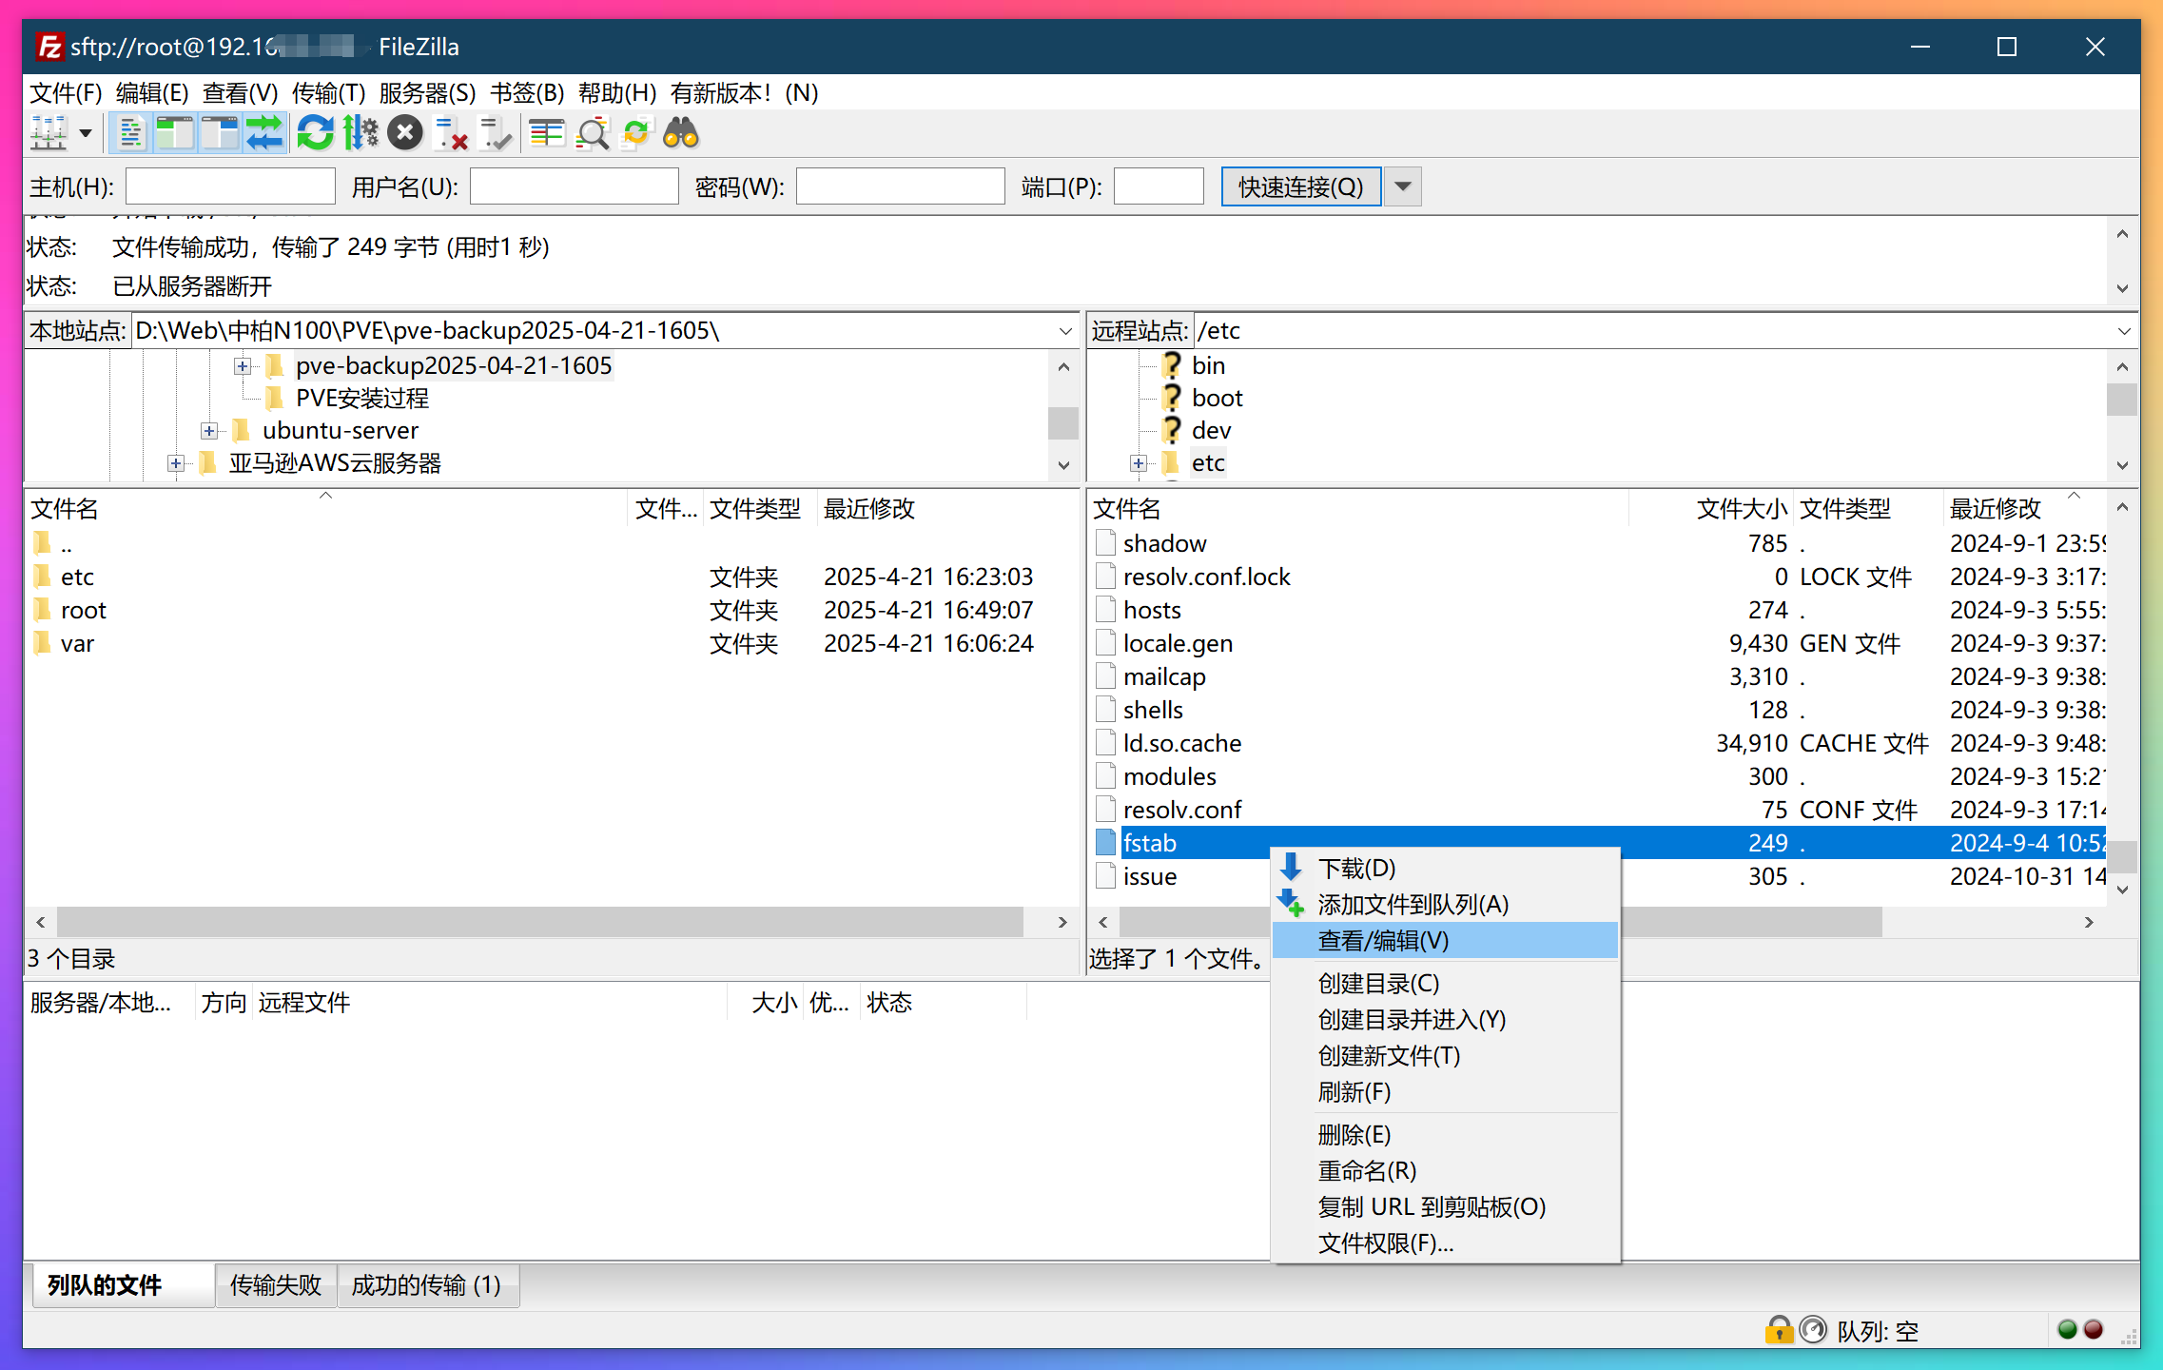The height and width of the screenshot is (1370, 2163).
Task: Open the quickconnect history dropdown
Action: pyautogui.click(x=1402, y=186)
